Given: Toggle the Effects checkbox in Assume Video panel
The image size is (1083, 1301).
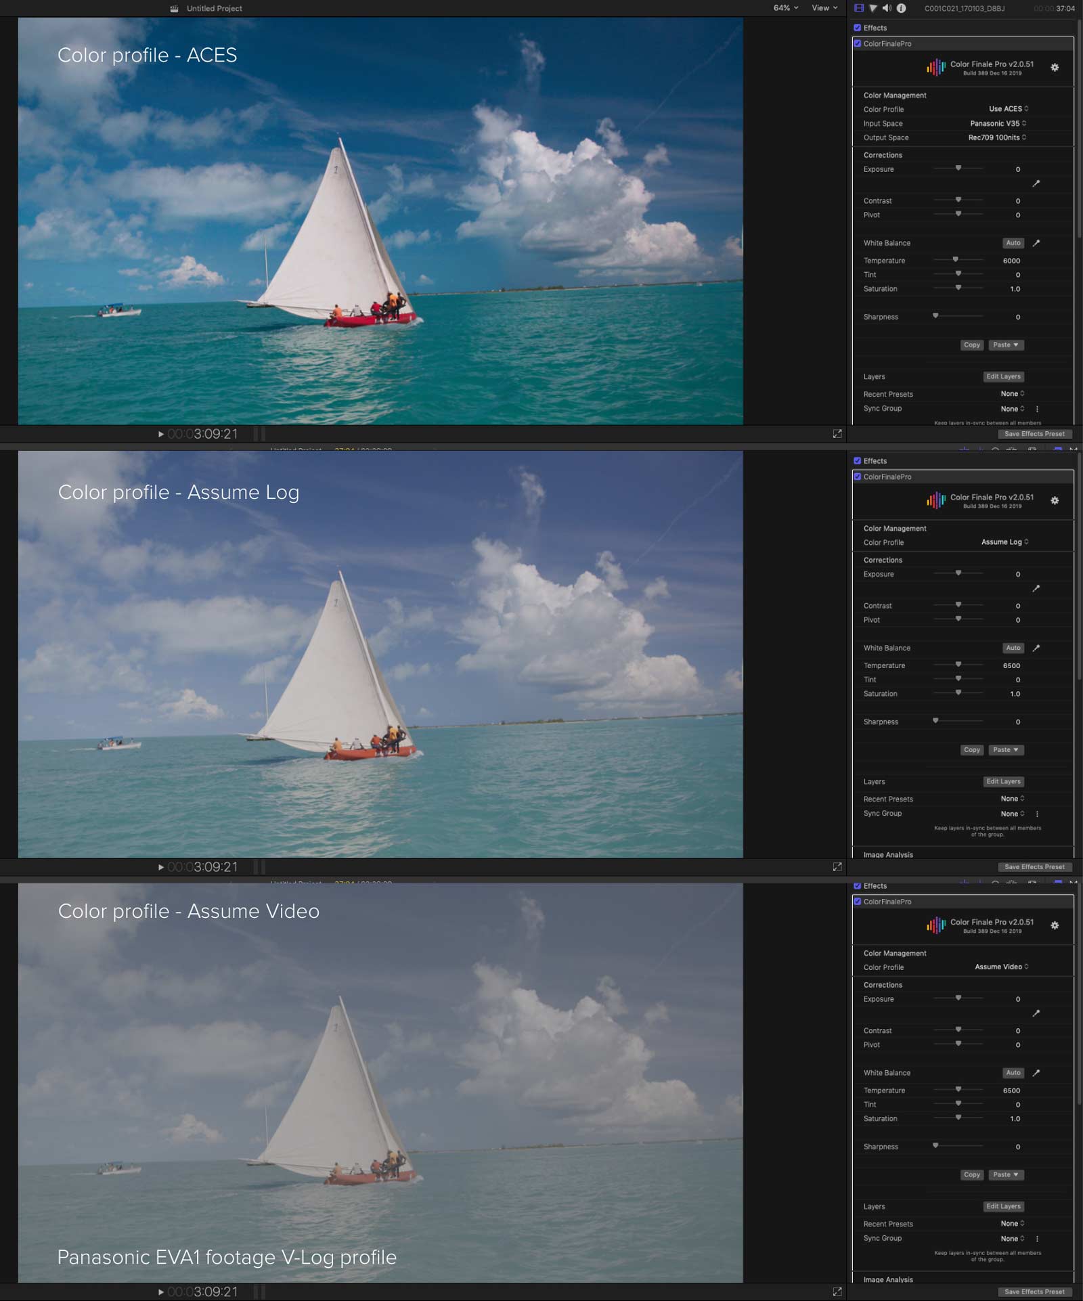Looking at the screenshot, I should pos(858,886).
